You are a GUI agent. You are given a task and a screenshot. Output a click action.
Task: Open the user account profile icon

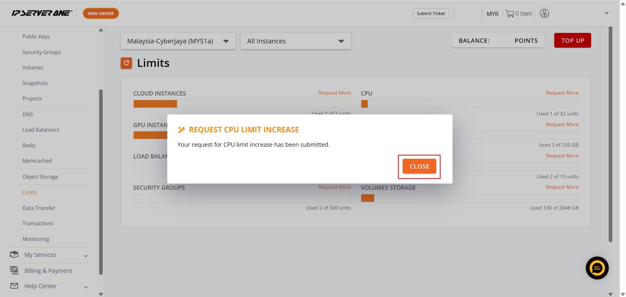pyautogui.click(x=544, y=13)
